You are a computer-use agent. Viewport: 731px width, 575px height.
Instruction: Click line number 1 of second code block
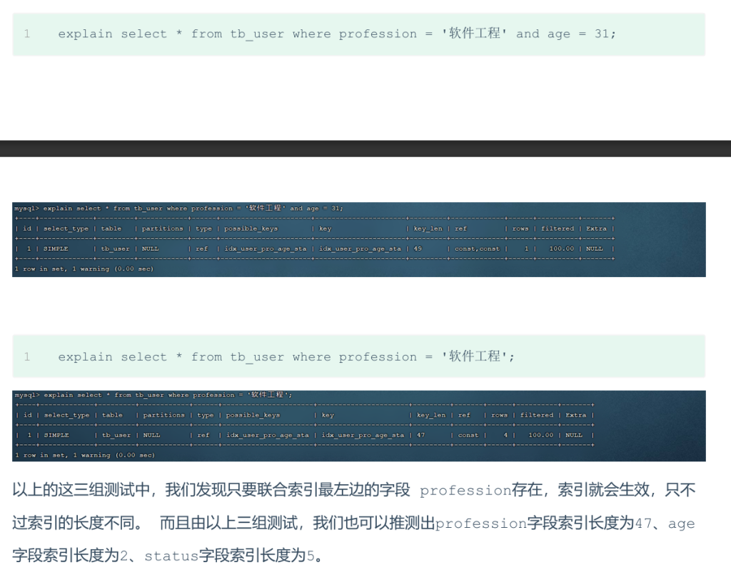(27, 356)
